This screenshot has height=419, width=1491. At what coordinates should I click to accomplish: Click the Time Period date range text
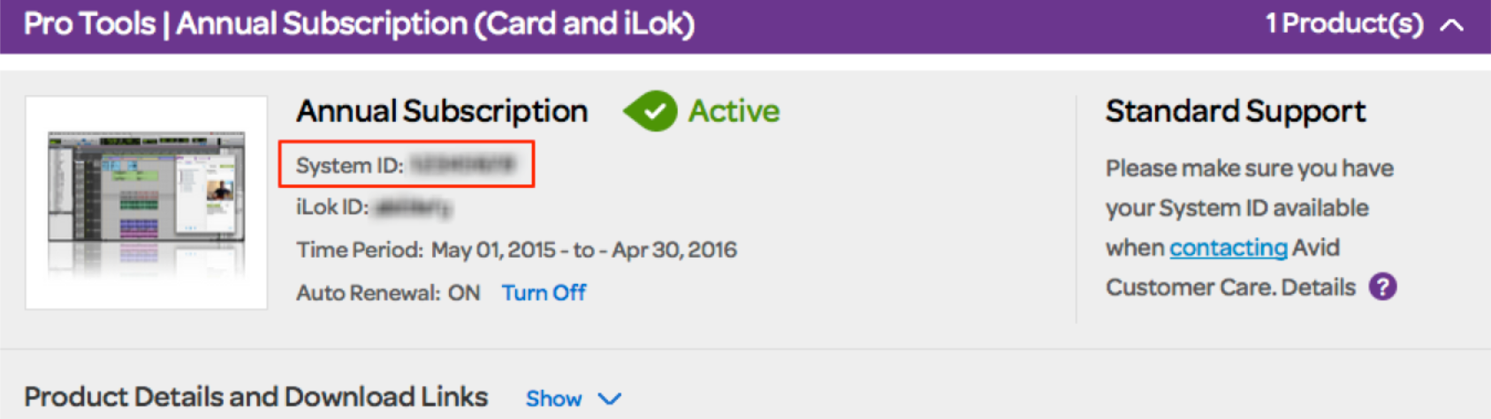[583, 251]
